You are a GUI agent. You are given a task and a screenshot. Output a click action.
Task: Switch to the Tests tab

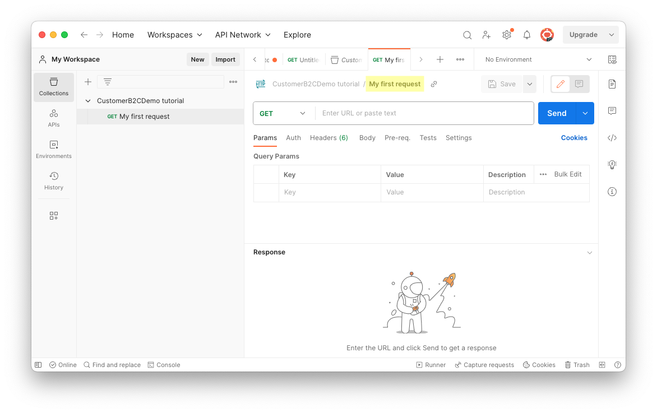click(x=428, y=138)
